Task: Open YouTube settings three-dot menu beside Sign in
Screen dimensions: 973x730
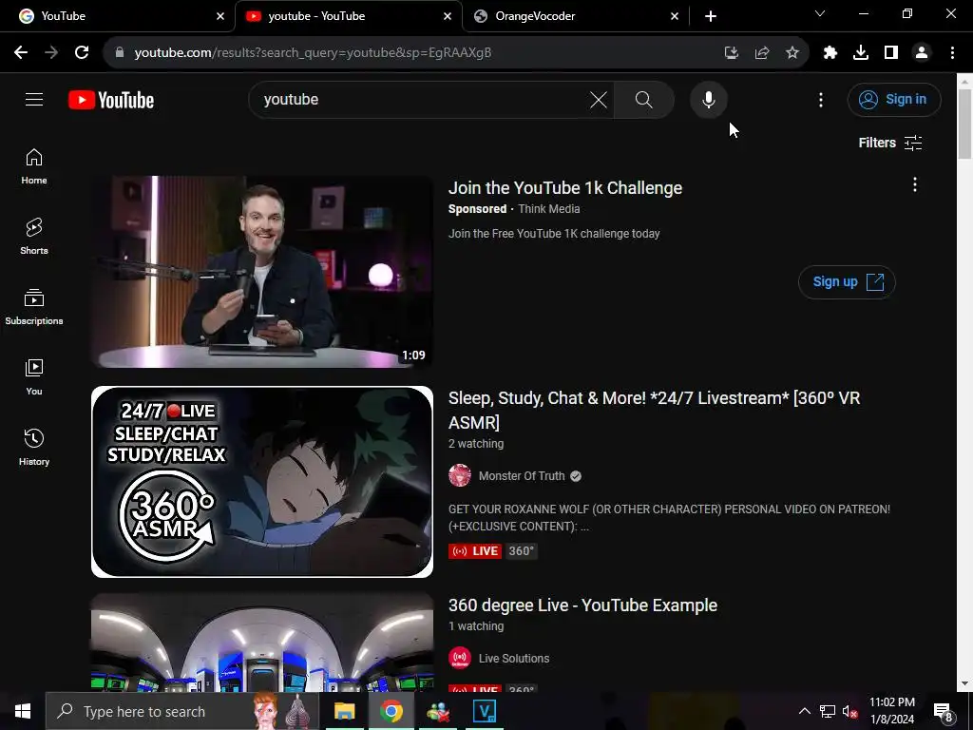Action: coord(820,100)
